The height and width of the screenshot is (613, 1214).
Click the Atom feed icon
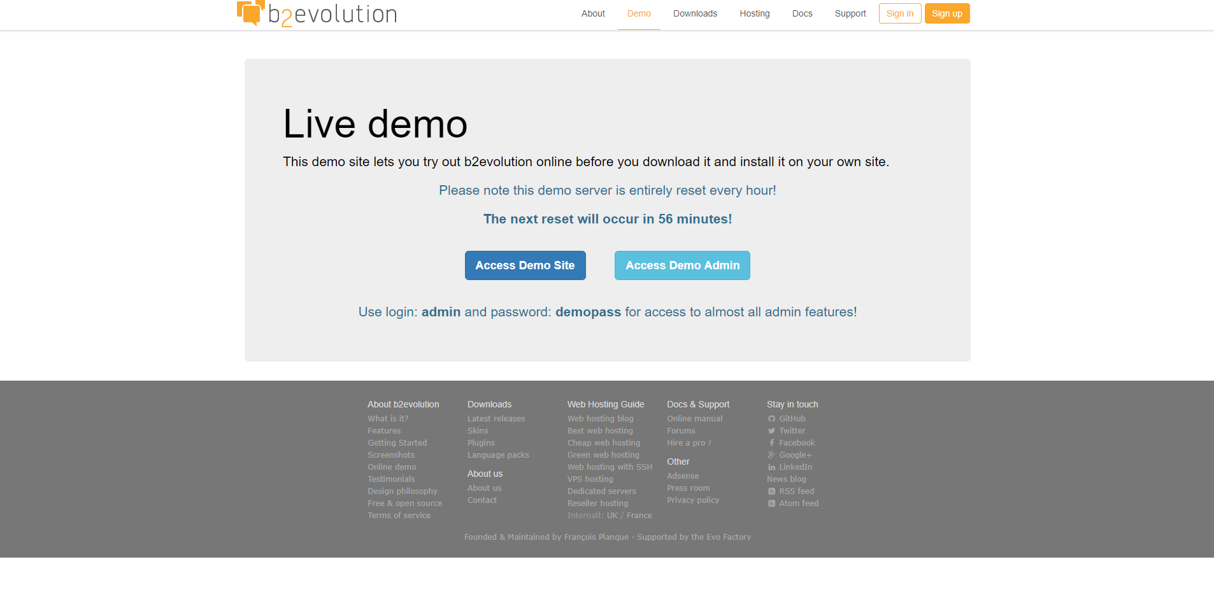click(x=771, y=504)
